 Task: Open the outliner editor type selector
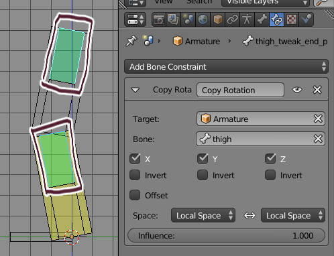tap(135, 3)
